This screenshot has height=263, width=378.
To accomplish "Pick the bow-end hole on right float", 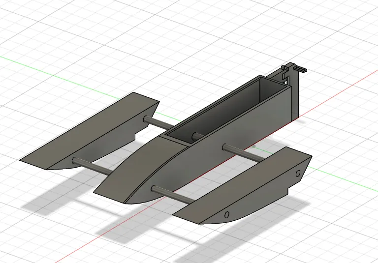I will pos(226,215).
